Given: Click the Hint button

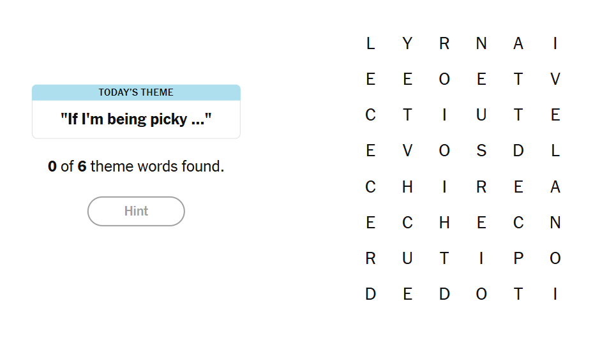Looking at the screenshot, I should tap(136, 211).
